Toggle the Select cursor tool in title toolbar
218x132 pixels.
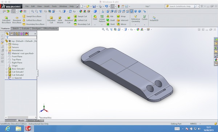pyautogui.click(x=113, y=6)
